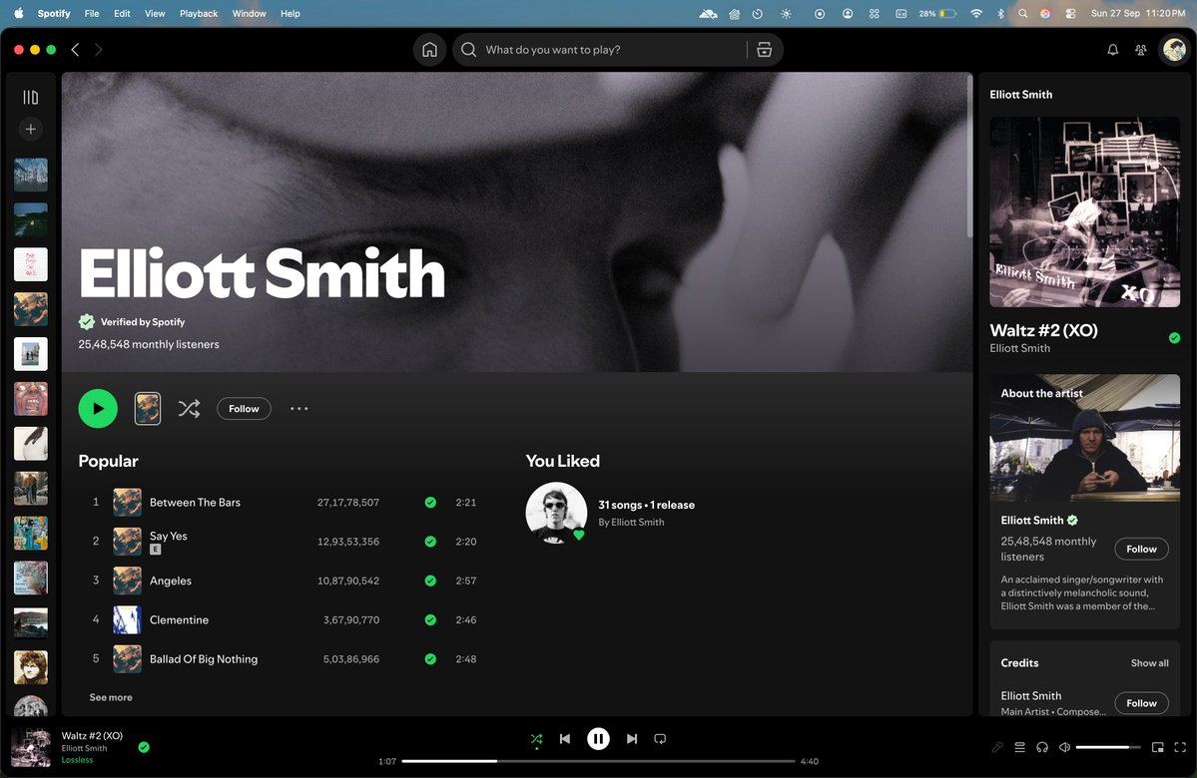Create a new playlist with plus icon
1197x778 pixels.
[31, 129]
